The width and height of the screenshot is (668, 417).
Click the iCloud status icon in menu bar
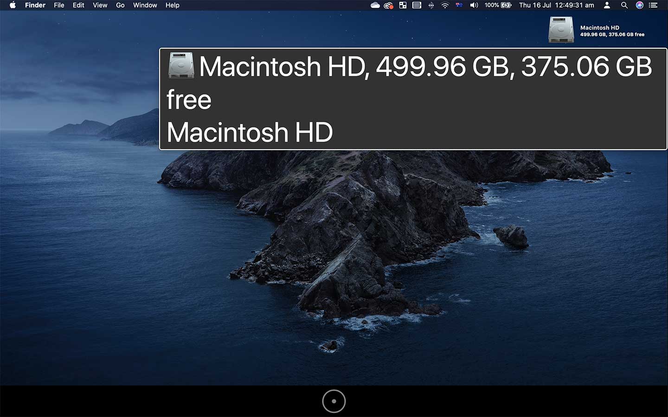coord(375,5)
